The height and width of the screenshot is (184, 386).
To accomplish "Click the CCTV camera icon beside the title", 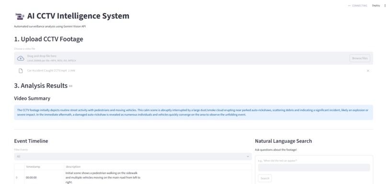I will point(20,16).
